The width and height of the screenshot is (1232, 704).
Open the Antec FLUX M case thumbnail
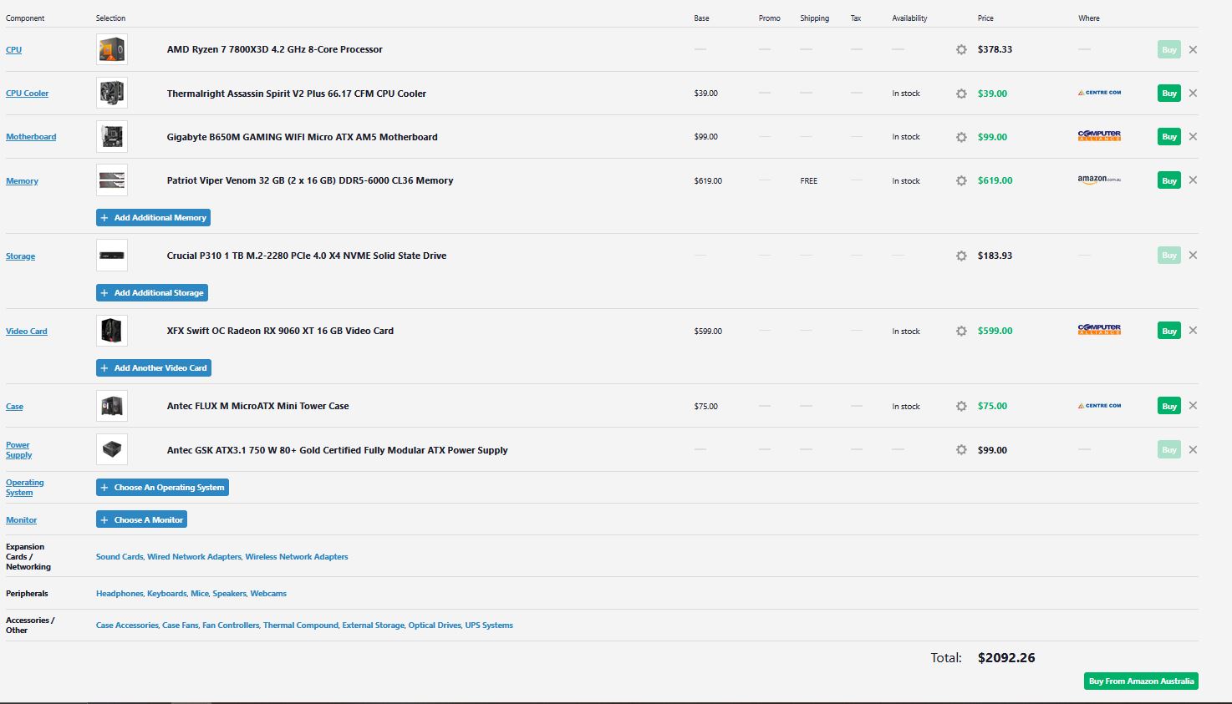click(x=112, y=406)
